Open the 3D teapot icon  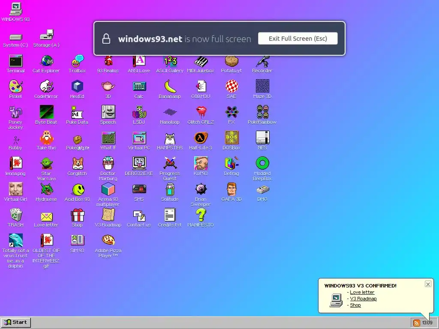pos(108,87)
